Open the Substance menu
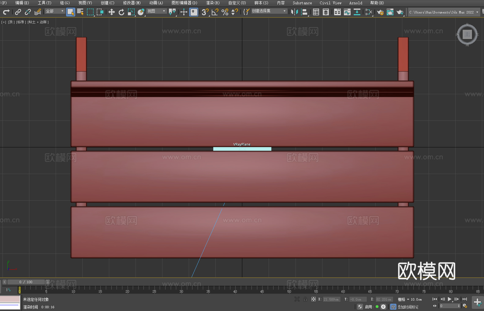This screenshot has height=311, width=484. (302, 3)
